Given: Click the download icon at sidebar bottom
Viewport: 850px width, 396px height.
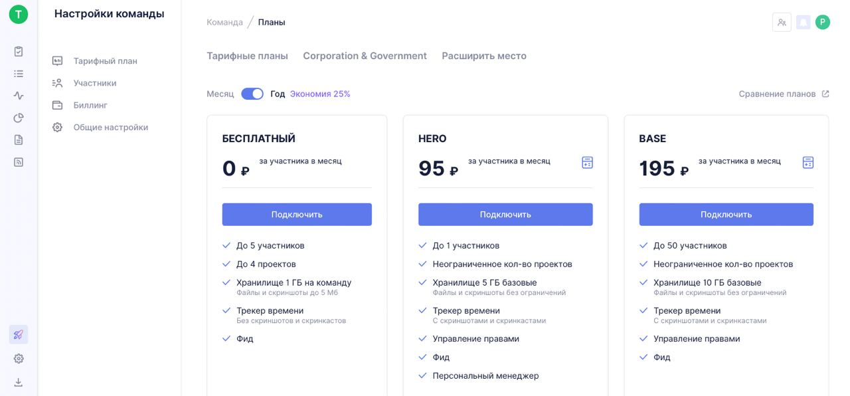Looking at the screenshot, I should (19, 382).
